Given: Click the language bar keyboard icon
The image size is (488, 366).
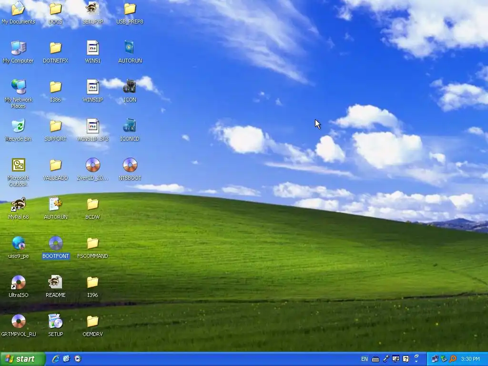Looking at the screenshot, I should pos(376,359).
